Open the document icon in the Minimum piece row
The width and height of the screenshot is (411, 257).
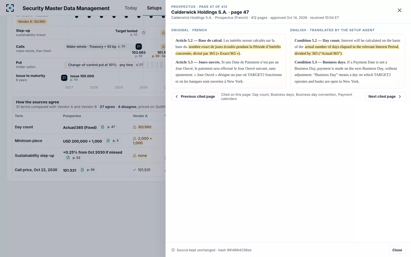(108, 141)
